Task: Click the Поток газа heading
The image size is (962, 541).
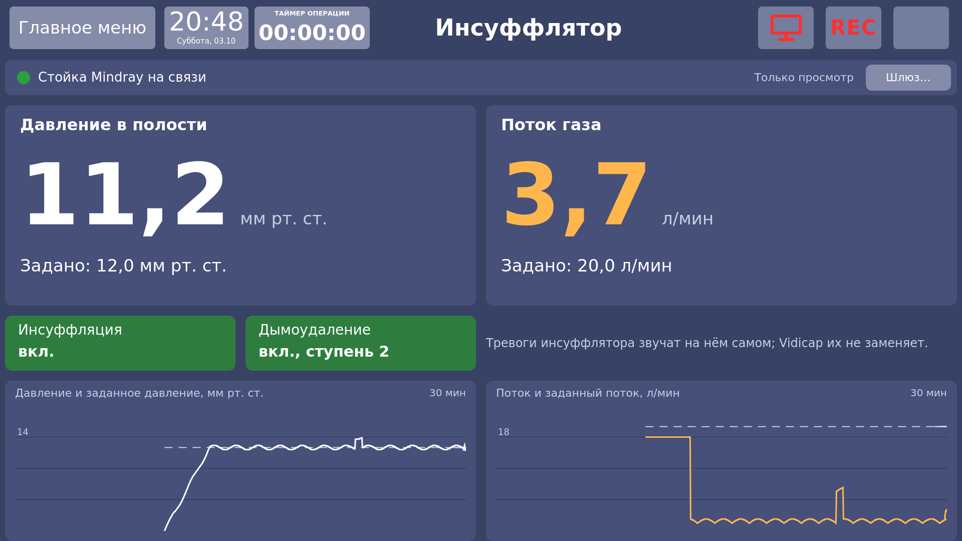Action: [551, 125]
